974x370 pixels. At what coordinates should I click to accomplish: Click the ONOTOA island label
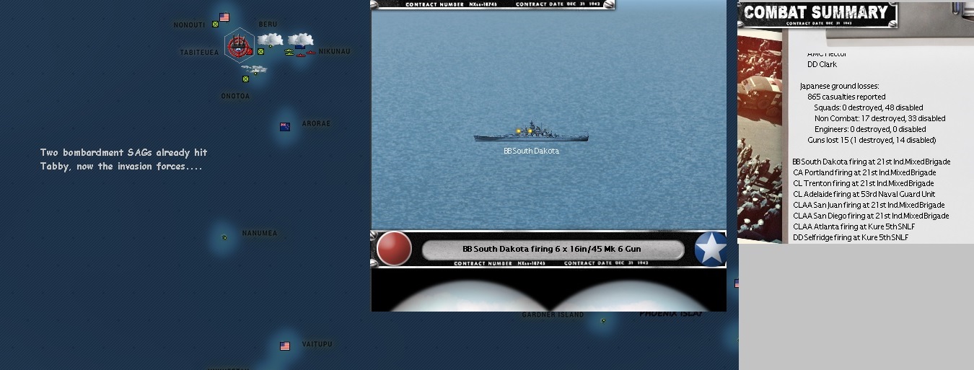tap(235, 96)
